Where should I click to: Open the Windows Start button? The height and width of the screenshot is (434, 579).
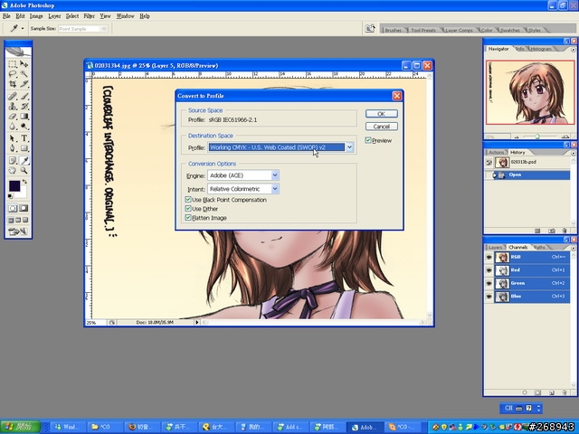pos(20,427)
